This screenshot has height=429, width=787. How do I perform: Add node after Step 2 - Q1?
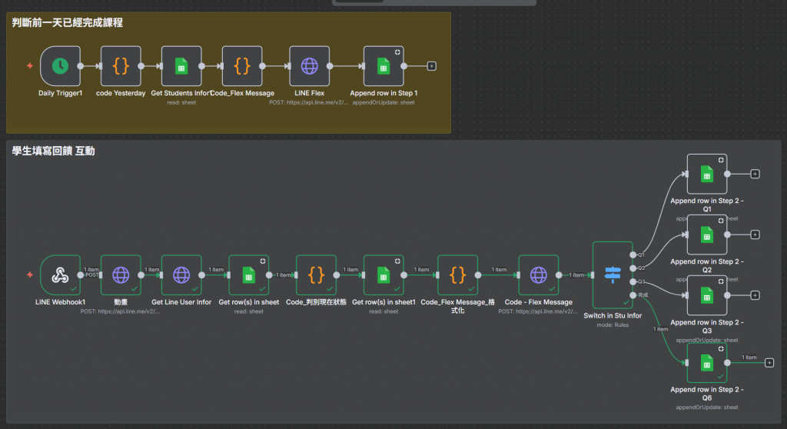coord(755,174)
